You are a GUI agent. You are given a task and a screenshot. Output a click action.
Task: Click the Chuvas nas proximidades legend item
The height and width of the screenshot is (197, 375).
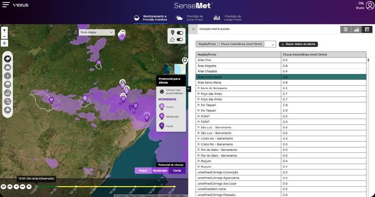171,92
